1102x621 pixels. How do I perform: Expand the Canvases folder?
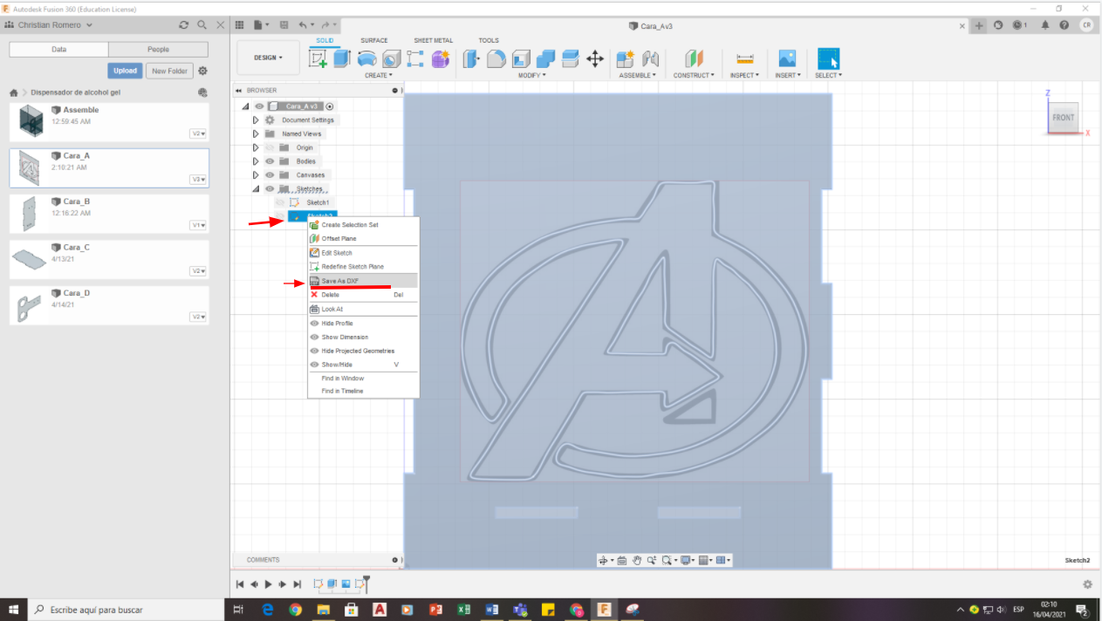pos(256,175)
